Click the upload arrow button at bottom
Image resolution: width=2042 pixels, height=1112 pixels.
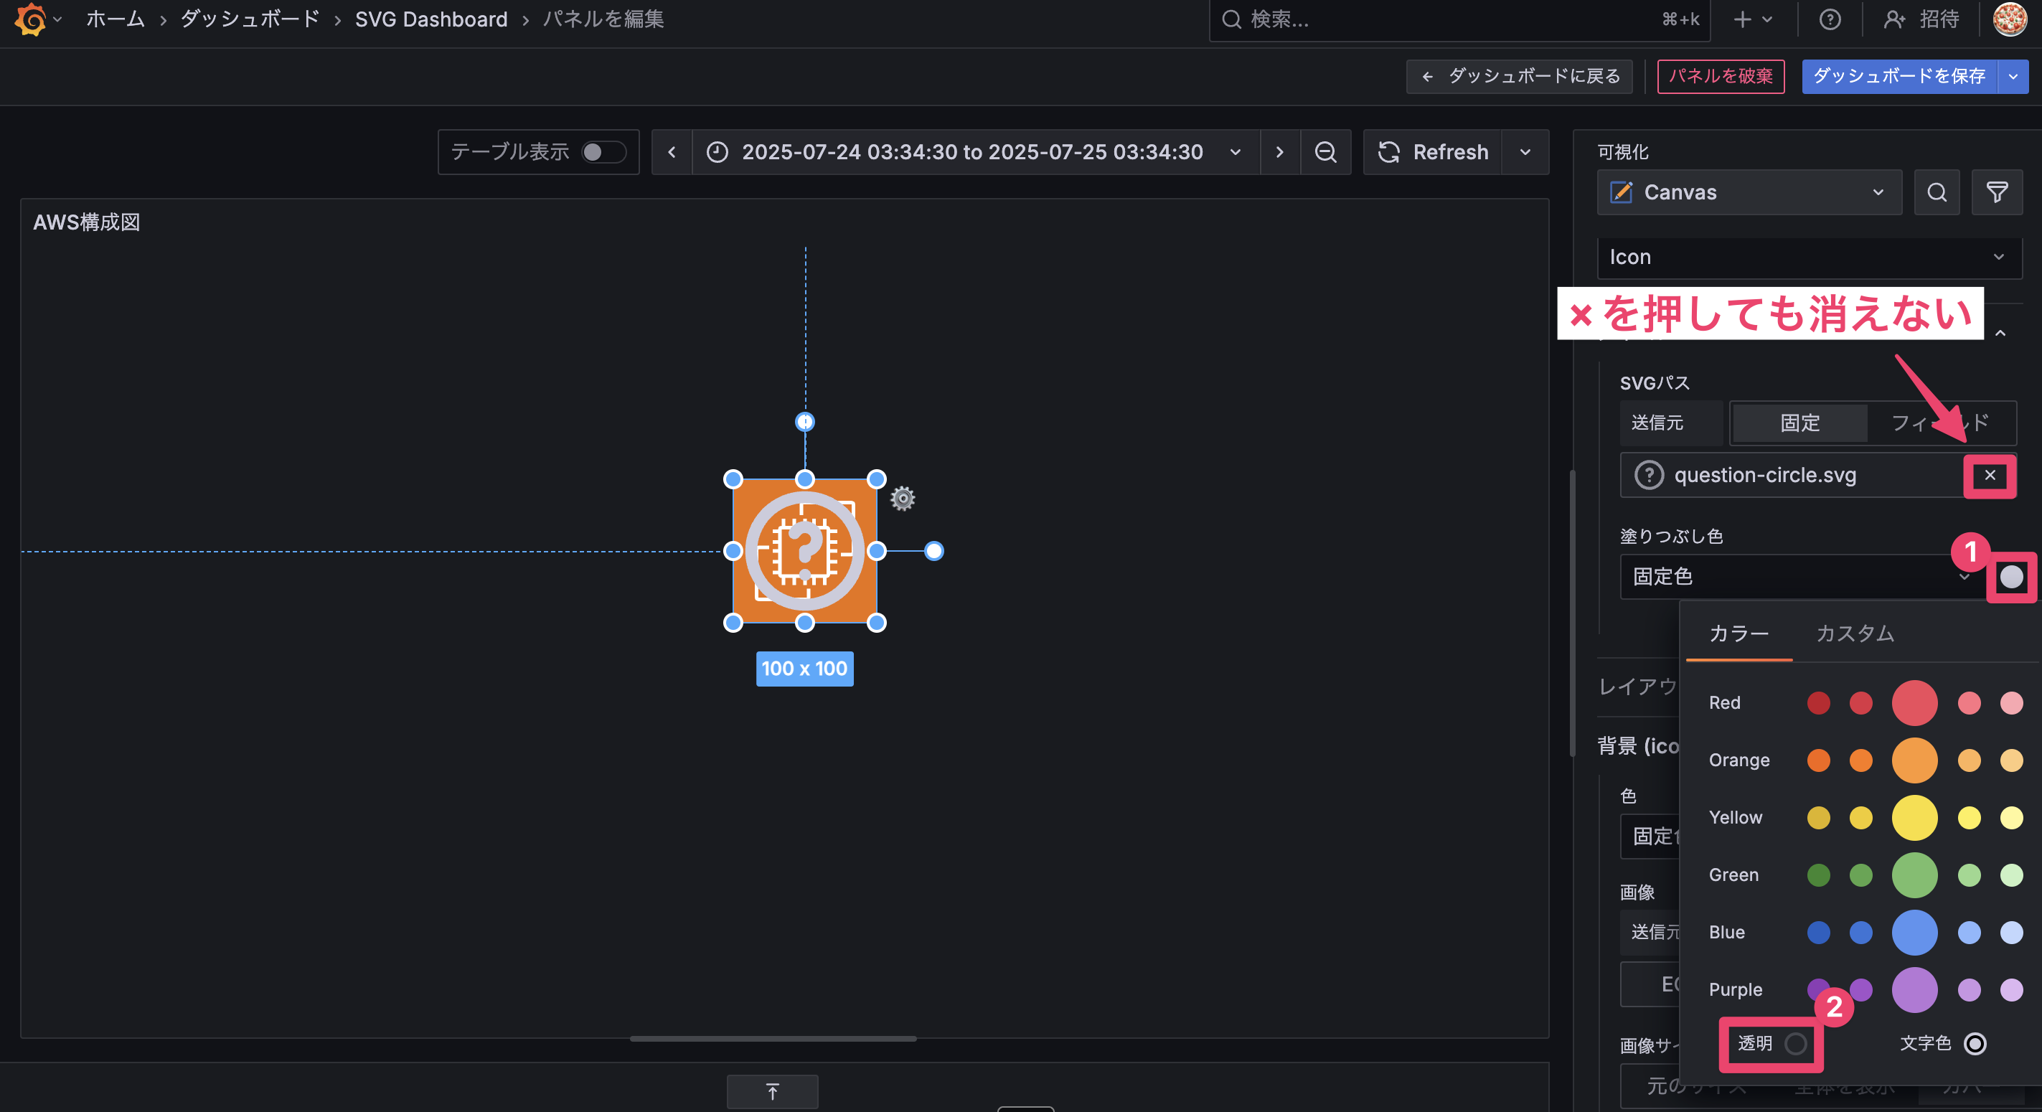[772, 1091]
